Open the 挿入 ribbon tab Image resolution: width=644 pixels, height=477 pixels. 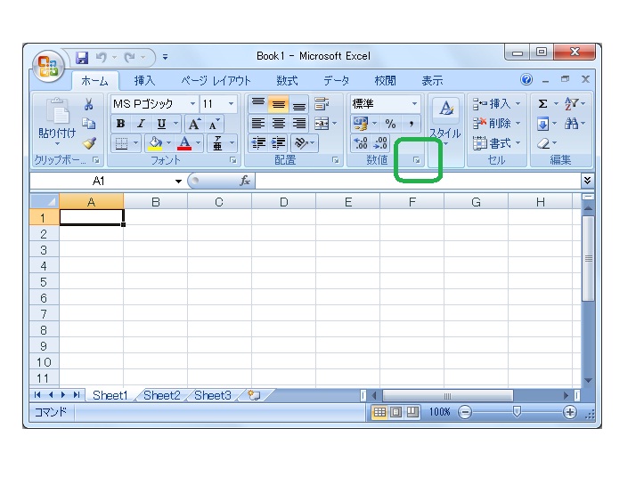click(x=144, y=81)
